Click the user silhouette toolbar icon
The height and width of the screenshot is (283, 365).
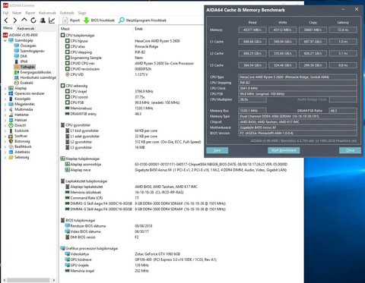pyautogui.click(x=43, y=20)
